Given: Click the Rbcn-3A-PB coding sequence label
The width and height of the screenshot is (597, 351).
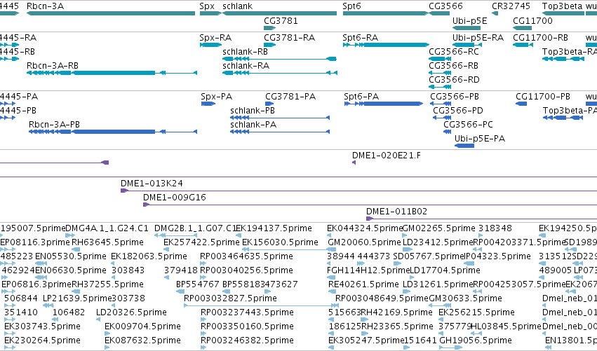Looking at the screenshot, I should [x=54, y=125].
